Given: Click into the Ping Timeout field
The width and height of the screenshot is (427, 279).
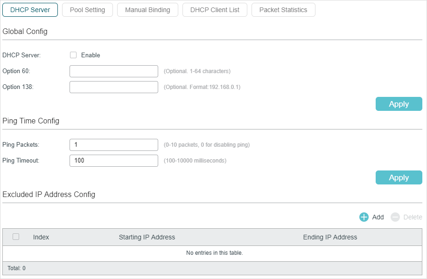Looking at the screenshot, I should (x=114, y=160).
